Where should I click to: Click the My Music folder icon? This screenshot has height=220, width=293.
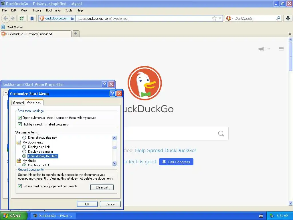19,161
